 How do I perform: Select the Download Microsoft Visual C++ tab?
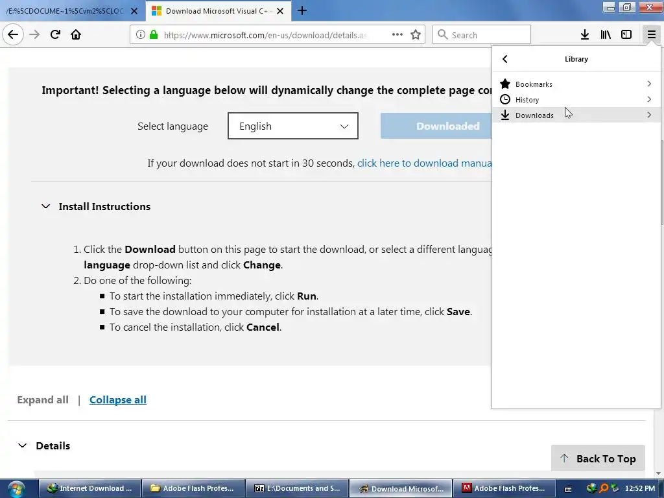point(218,11)
